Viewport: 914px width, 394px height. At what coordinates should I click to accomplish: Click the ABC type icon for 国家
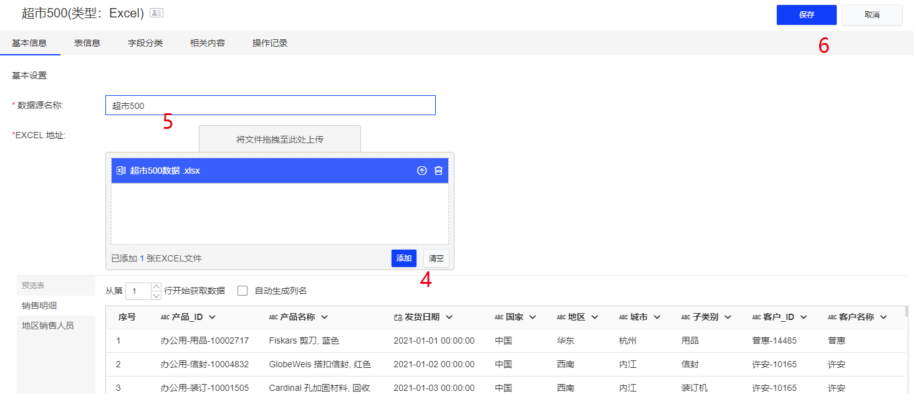pyautogui.click(x=499, y=317)
